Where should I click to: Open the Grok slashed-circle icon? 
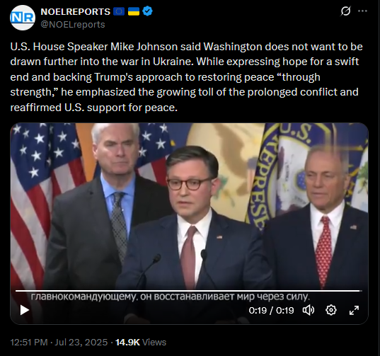[x=345, y=11]
